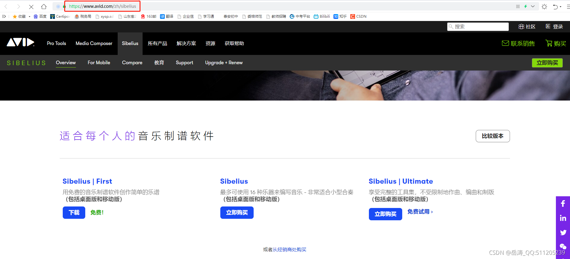The image size is (570, 259).
Task: Switch to the Compare tab
Action: [x=132, y=63]
